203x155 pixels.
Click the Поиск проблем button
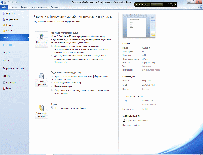click(41, 79)
